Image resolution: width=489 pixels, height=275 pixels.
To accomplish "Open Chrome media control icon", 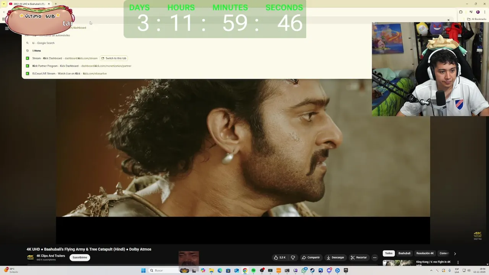I will coord(471,12).
